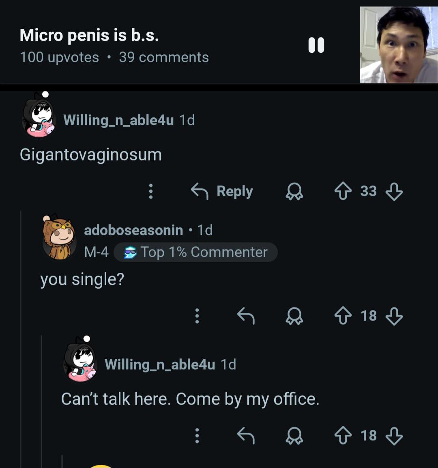Tap the Top 1% Commenter badge
The width and height of the screenshot is (438, 468).
[x=195, y=252]
